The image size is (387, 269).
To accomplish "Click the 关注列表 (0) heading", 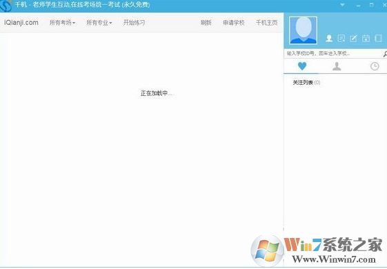I will [306, 83].
